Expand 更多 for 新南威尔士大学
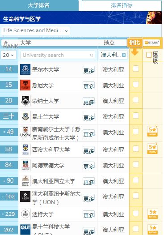The image size is (164, 235). coord(88,134)
